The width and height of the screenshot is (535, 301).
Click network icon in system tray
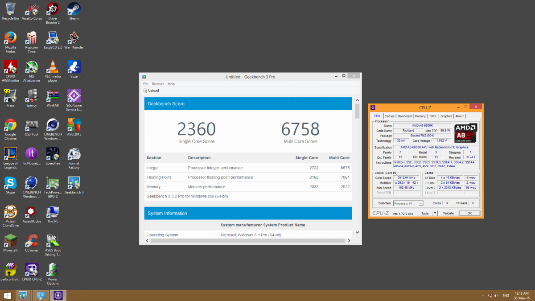(x=490, y=296)
